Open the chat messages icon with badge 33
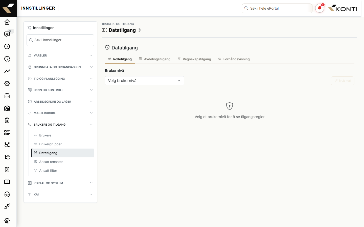This screenshot has height=227, width=364. pyautogui.click(x=7, y=34)
